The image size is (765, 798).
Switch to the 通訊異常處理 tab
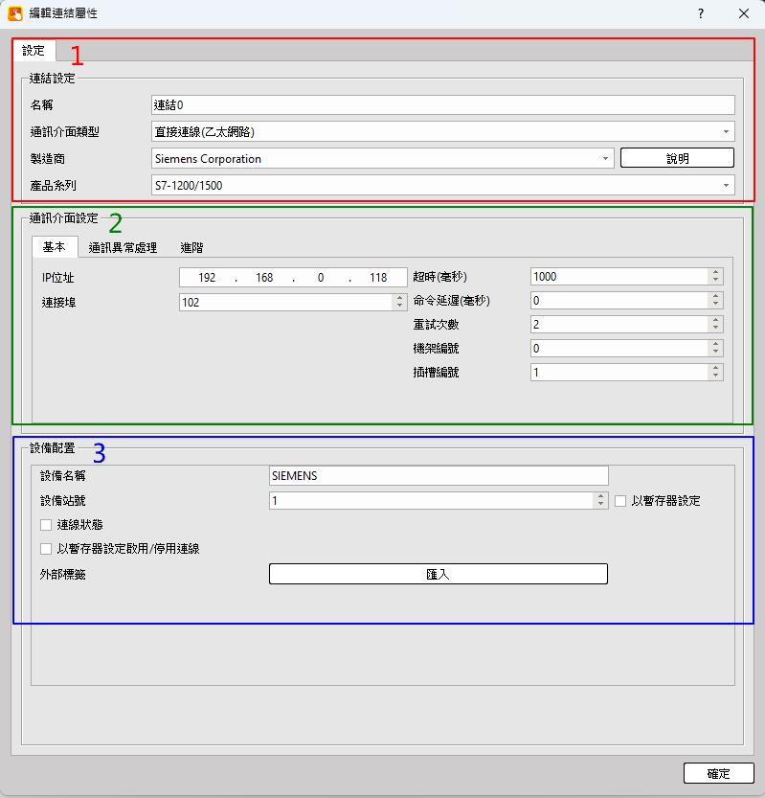pos(123,247)
